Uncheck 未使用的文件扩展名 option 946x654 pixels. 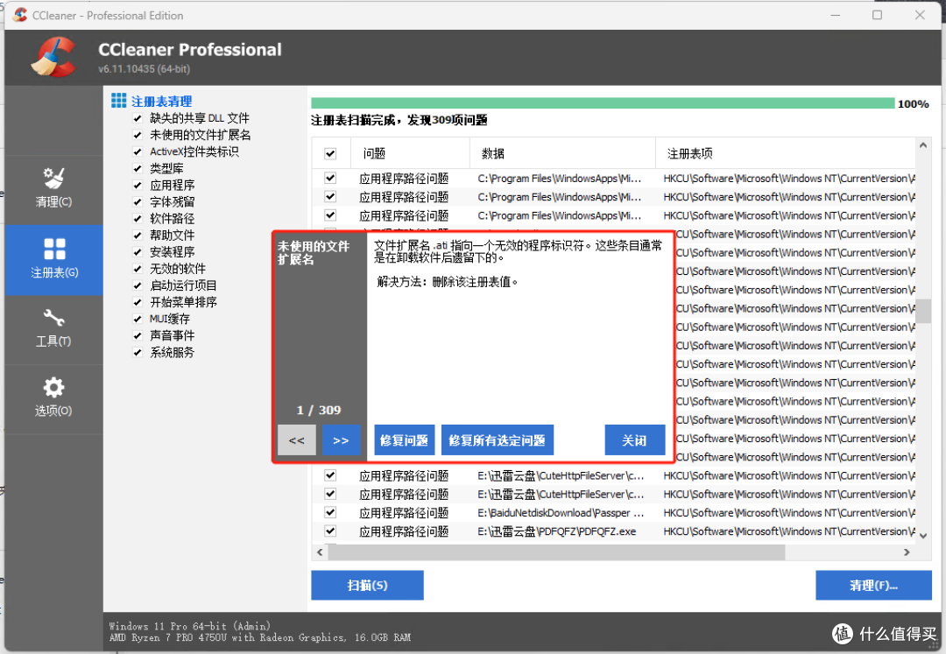click(138, 135)
